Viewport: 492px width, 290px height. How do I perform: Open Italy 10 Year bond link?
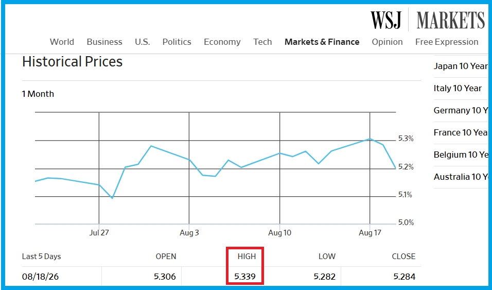click(x=458, y=88)
